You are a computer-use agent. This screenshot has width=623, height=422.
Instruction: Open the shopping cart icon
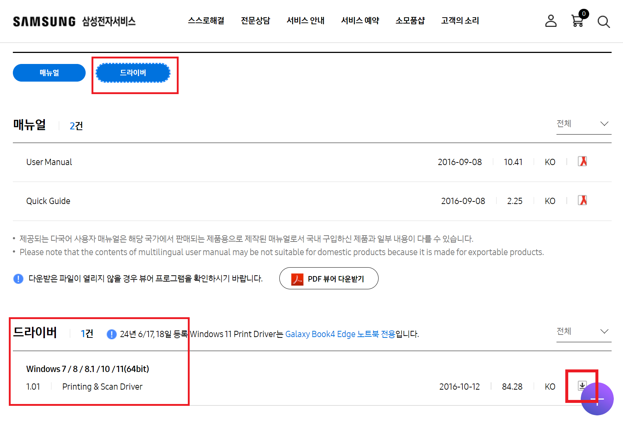(577, 21)
